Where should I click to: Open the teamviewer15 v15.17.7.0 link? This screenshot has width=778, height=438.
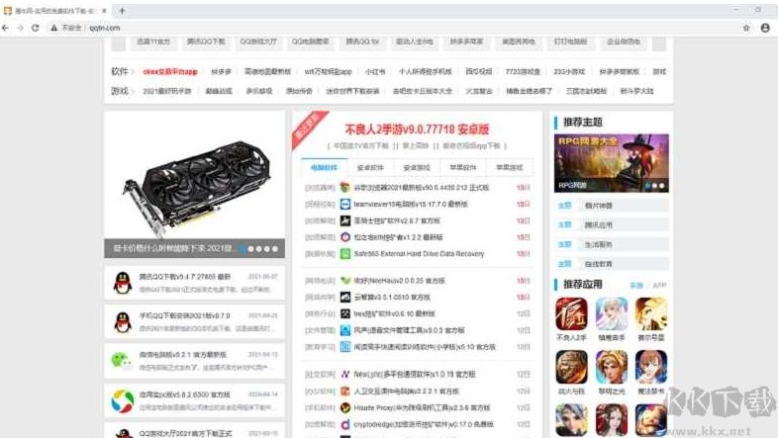pos(411,204)
